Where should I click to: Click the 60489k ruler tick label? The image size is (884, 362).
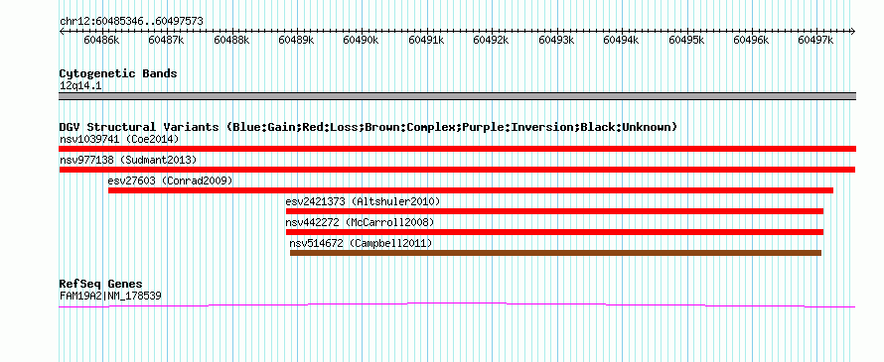(x=297, y=40)
